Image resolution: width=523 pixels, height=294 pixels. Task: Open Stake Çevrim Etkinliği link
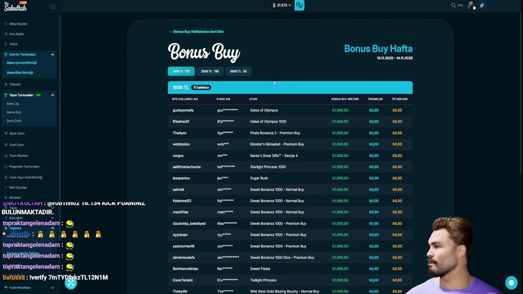click(x=22, y=63)
